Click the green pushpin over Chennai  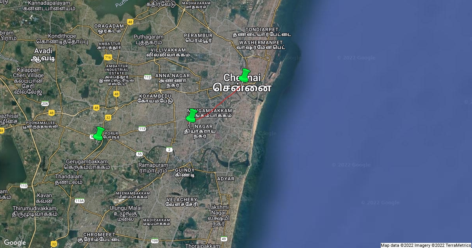point(245,75)
